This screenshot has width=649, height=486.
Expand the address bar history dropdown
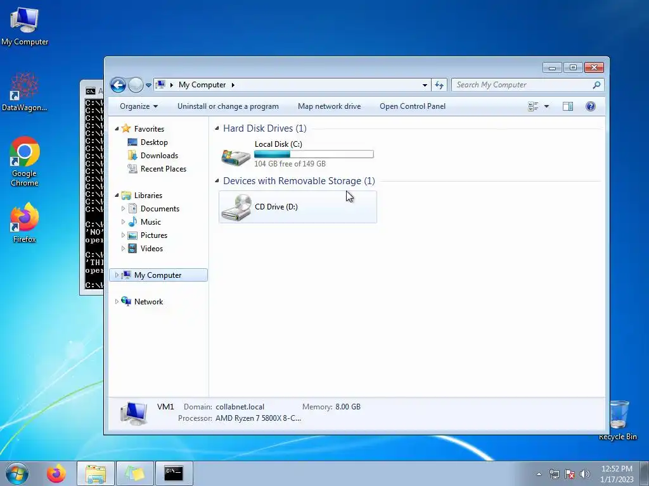point(425,85)
